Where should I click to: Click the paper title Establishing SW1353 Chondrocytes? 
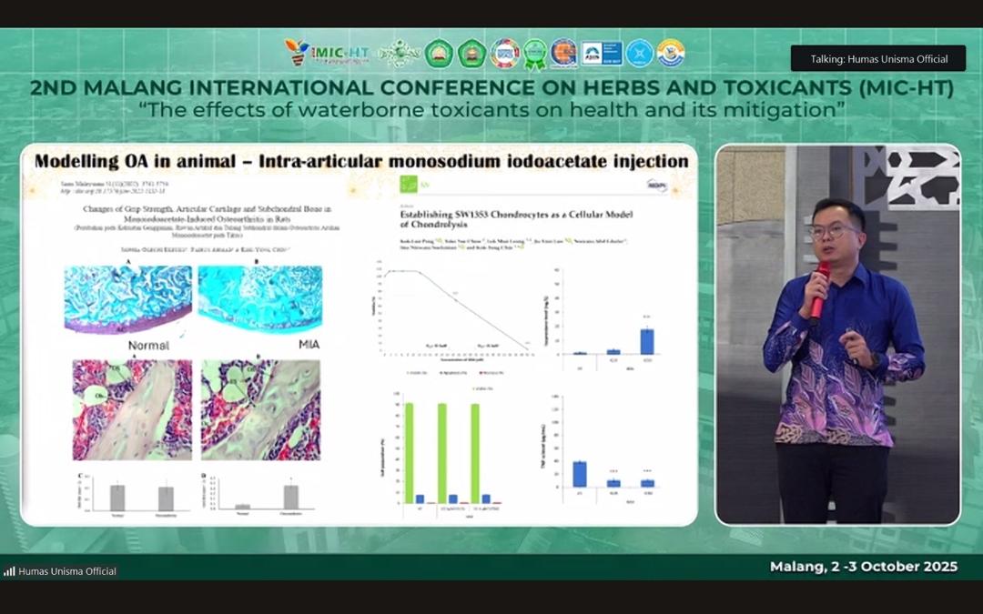(517, 218)
